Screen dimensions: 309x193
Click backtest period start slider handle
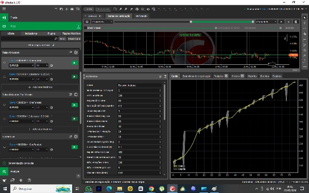(x=191, y=22)
